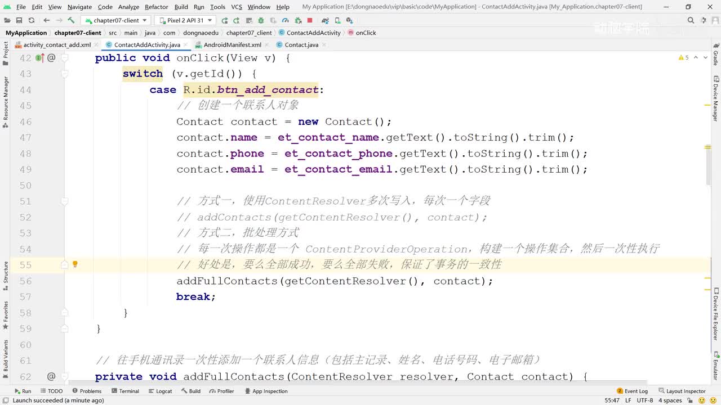This screenshot has height=405, width=721.
Task: Jump to next highlighted error arrow
Action: [706, 57]
